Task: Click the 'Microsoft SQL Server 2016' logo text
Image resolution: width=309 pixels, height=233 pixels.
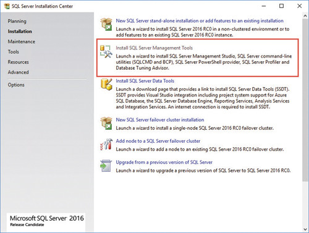Action: click(47, 218)
